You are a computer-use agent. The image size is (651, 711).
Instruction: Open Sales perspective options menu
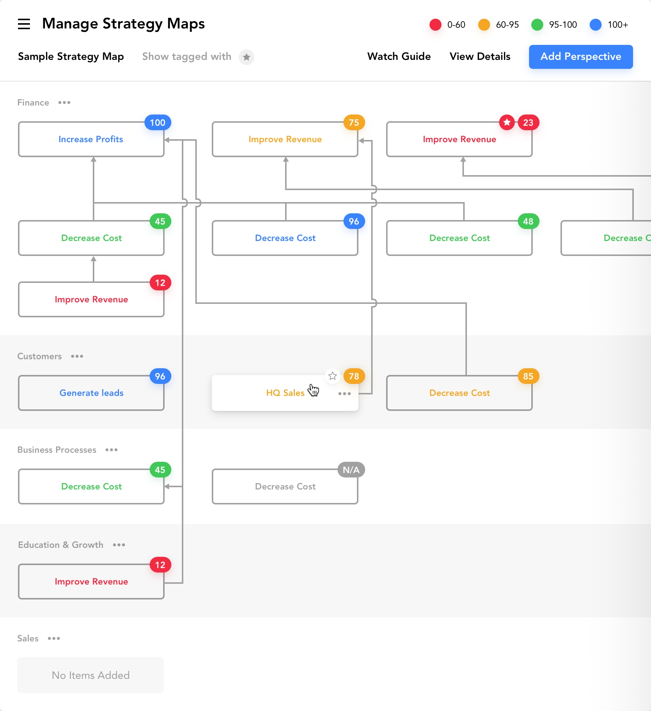[x=54, y=638]
